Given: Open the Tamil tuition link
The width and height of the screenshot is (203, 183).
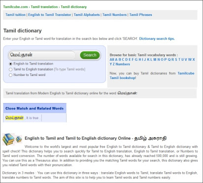Looking at the screenshot, I should [x=15, y=15].
